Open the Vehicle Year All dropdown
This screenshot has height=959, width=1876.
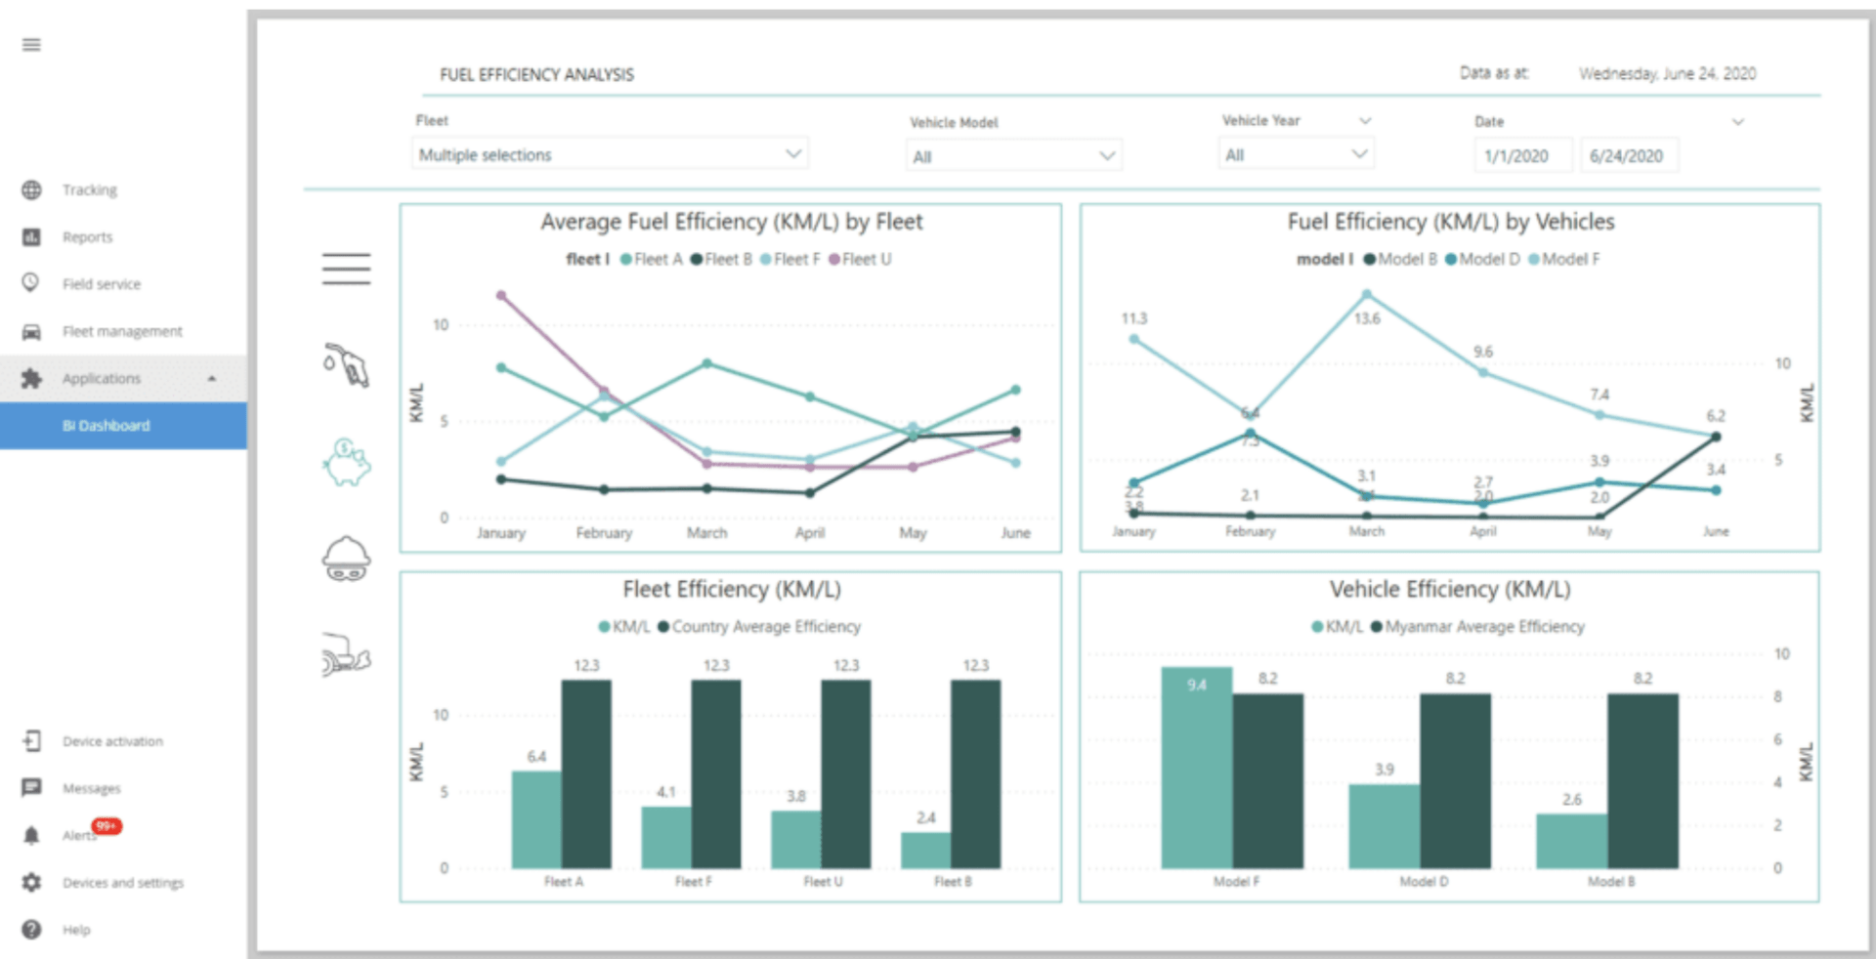click(x=1296, y=154)
